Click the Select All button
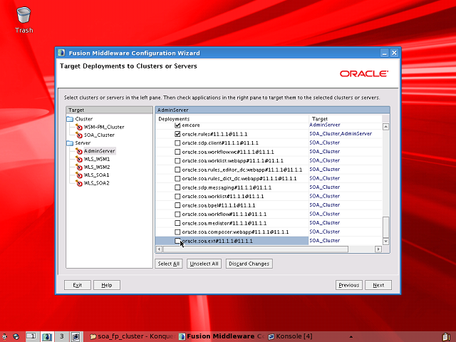Viewport: 456px width, 342px height. [x=169, y=264]
